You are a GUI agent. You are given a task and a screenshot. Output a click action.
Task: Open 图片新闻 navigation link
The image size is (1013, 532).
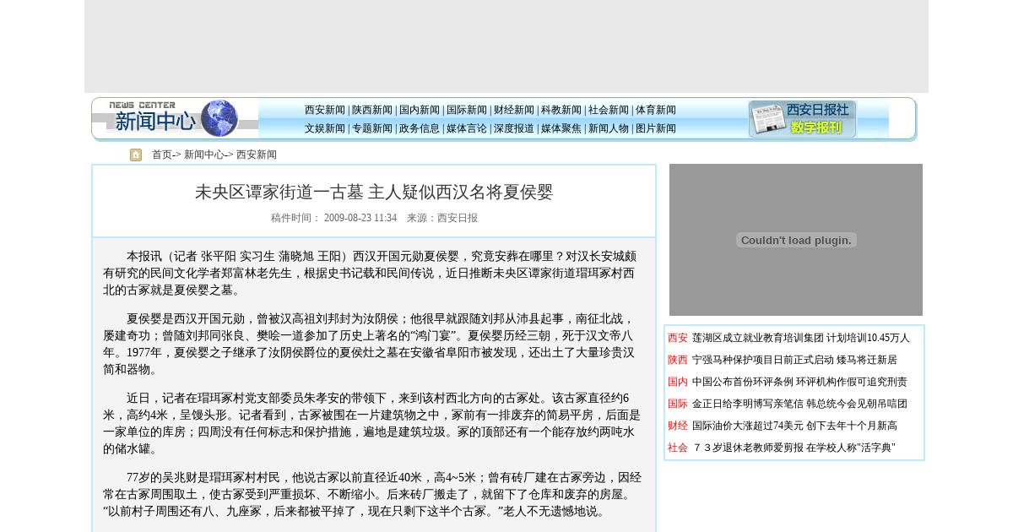tap(656, 128)
